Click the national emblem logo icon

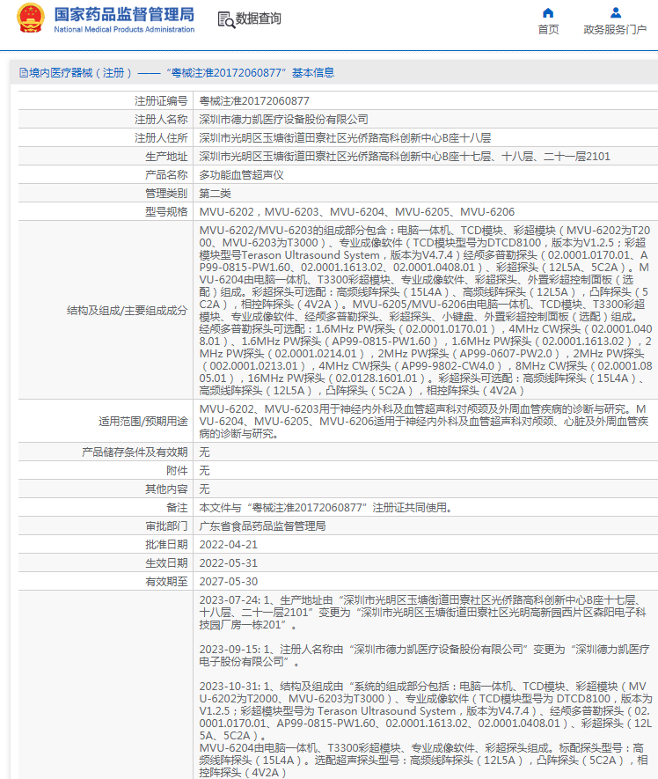tap(31, 18)
